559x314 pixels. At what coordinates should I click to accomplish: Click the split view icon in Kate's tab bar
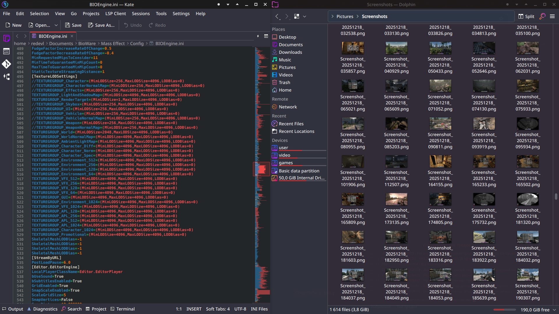pyautogui.click(x=266, y=36)
